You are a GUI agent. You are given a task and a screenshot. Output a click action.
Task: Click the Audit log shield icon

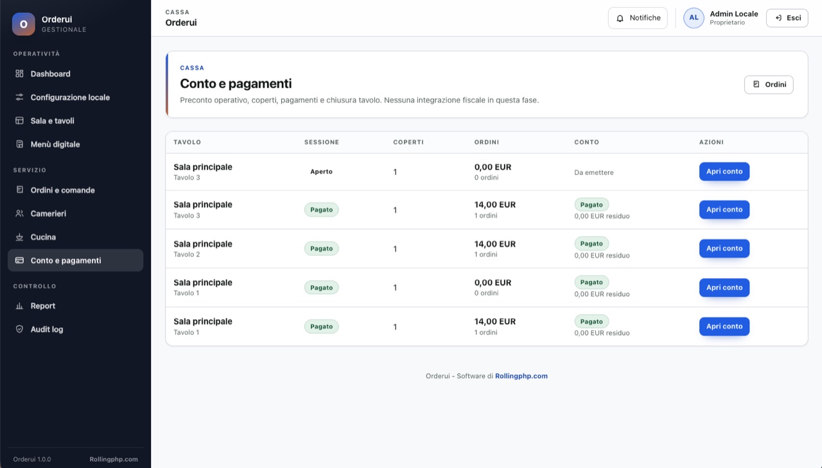click(19, 330)
